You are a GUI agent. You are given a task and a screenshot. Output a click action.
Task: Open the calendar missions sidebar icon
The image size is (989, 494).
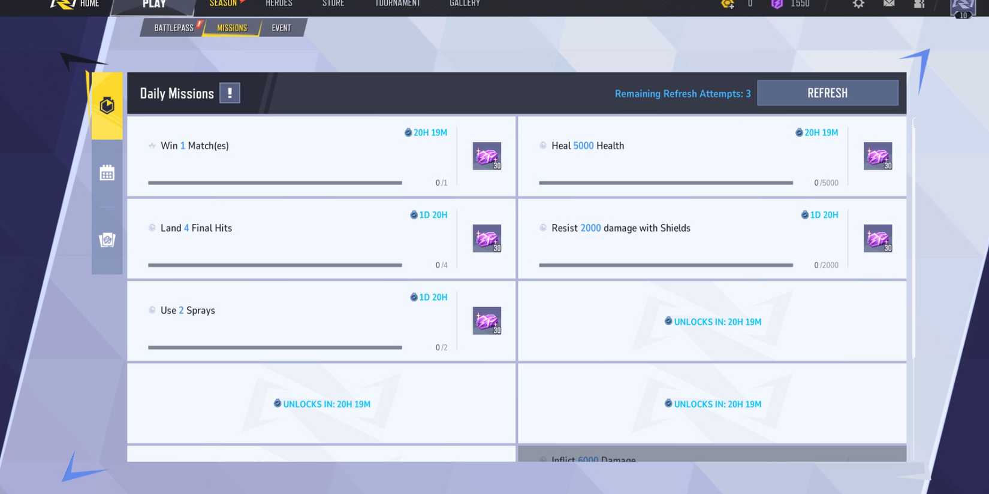pos(107,174)
